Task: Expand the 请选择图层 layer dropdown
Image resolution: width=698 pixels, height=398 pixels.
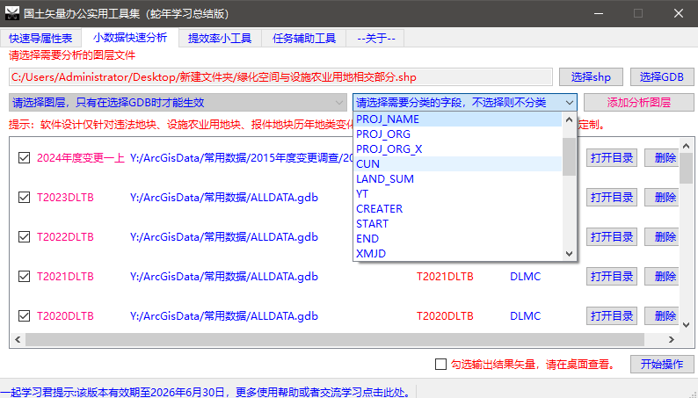Action: pyautogui.click(x=178, y=103)
